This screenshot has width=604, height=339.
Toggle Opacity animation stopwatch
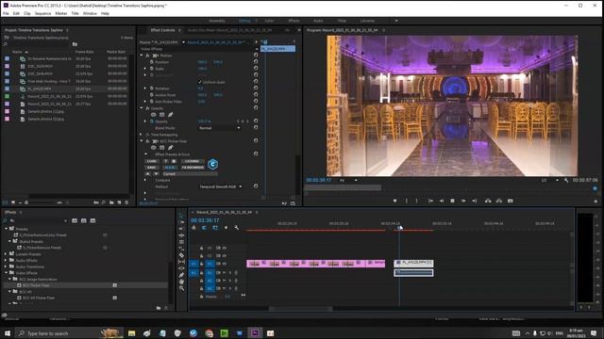coord(152,121)
